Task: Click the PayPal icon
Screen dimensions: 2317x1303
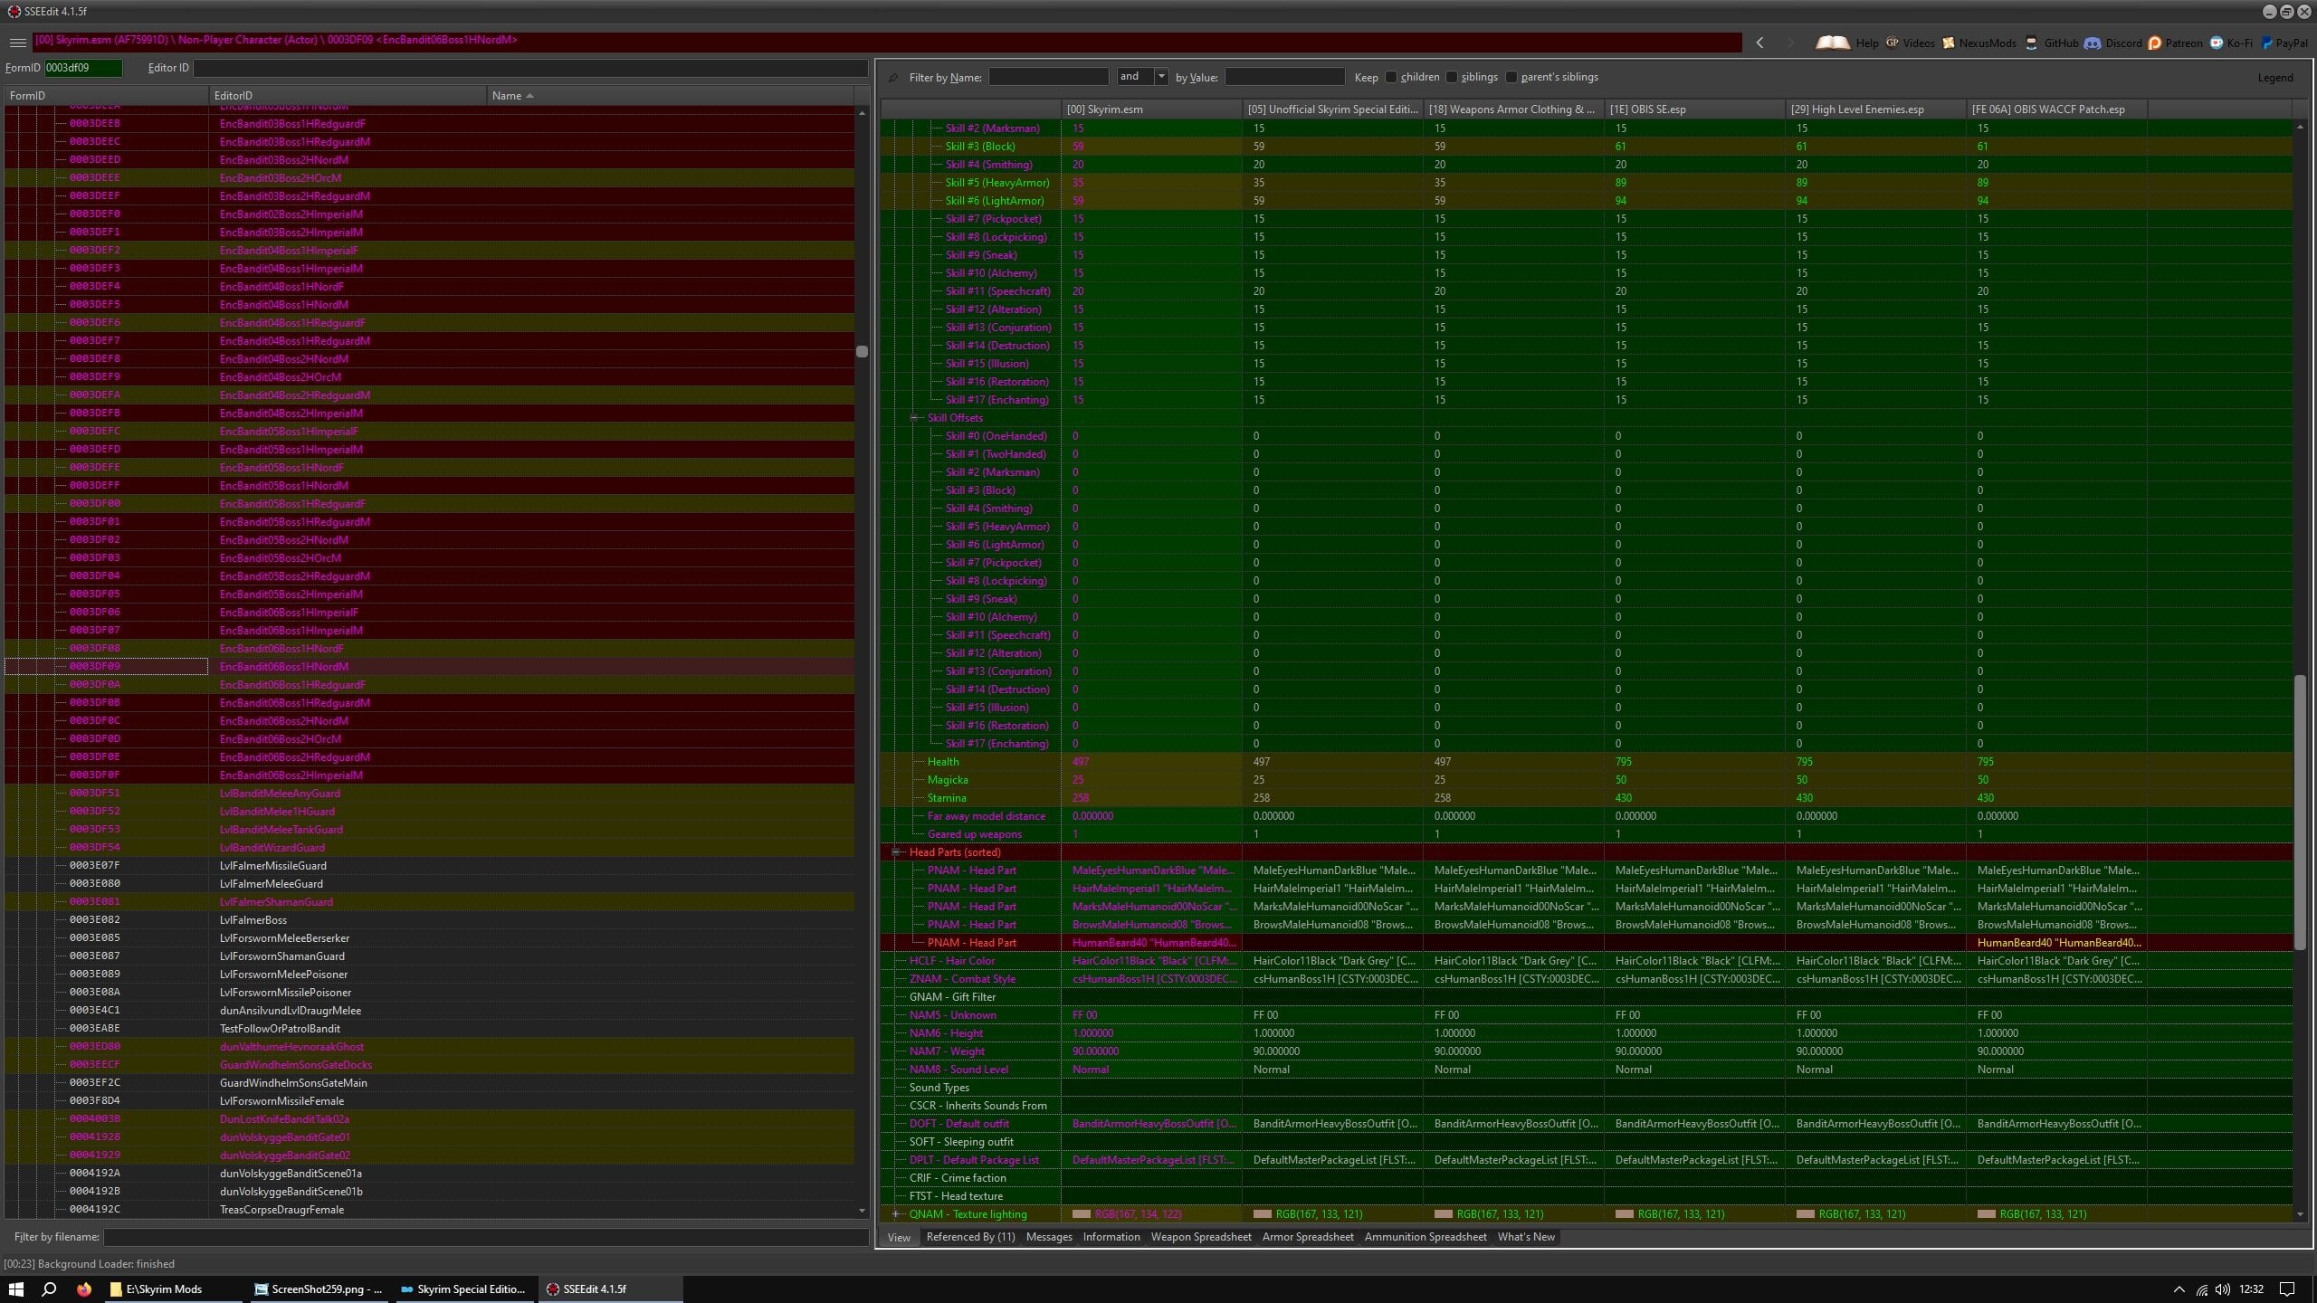Action: coord(2266,43)
